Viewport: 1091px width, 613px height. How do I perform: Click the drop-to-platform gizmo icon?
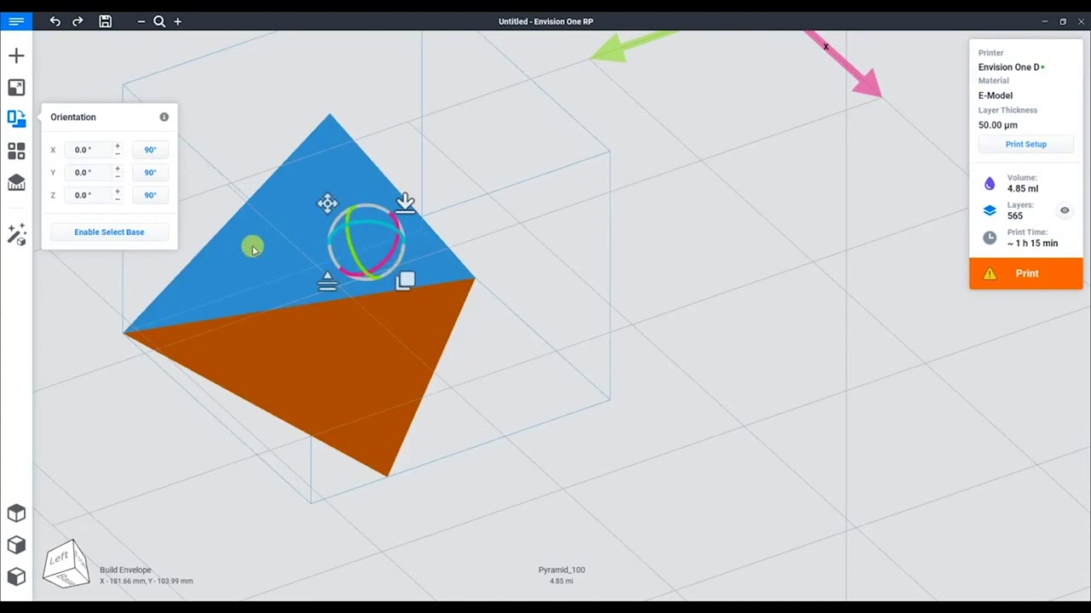click(406, 203)
